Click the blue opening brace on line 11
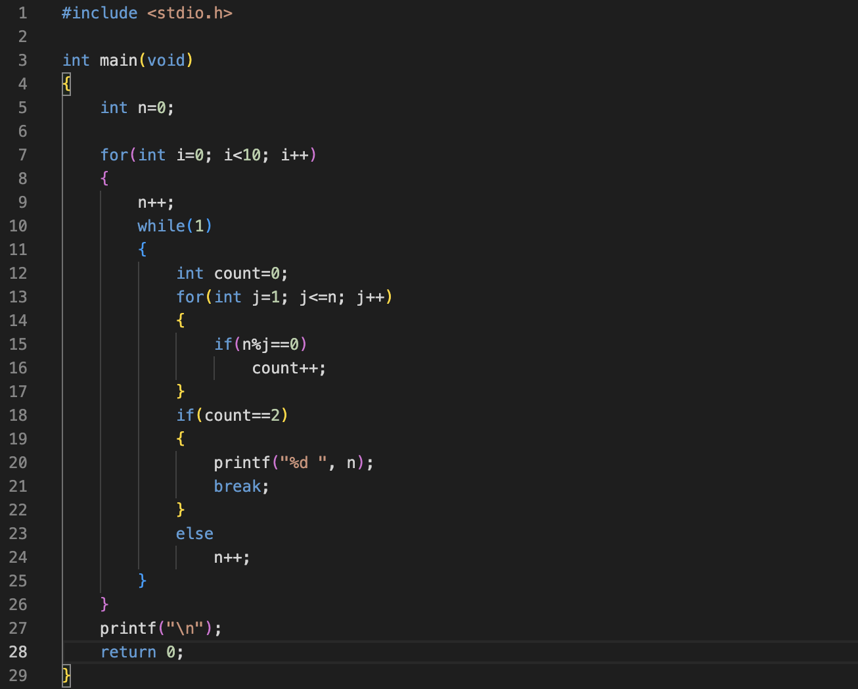The height and width of the screenshot is (689, 858). pyautogui.click(x=143, y=250)
